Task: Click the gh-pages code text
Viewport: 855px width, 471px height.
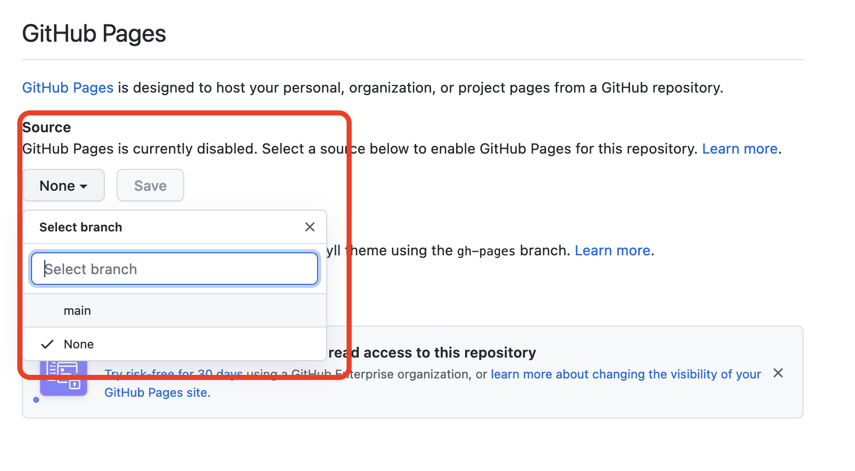Action: click(486, 251)
